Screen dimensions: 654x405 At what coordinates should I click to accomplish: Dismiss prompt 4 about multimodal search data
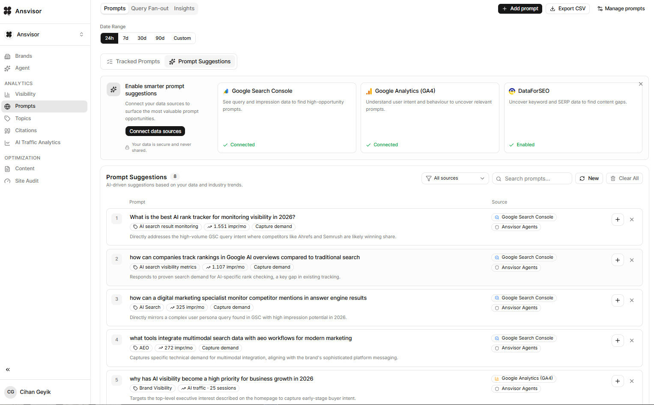[632, 340]
